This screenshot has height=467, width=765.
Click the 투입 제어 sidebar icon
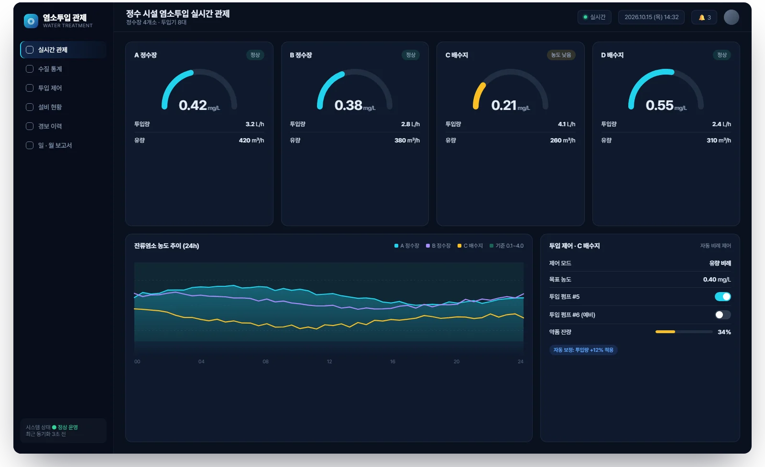point(30,88)
